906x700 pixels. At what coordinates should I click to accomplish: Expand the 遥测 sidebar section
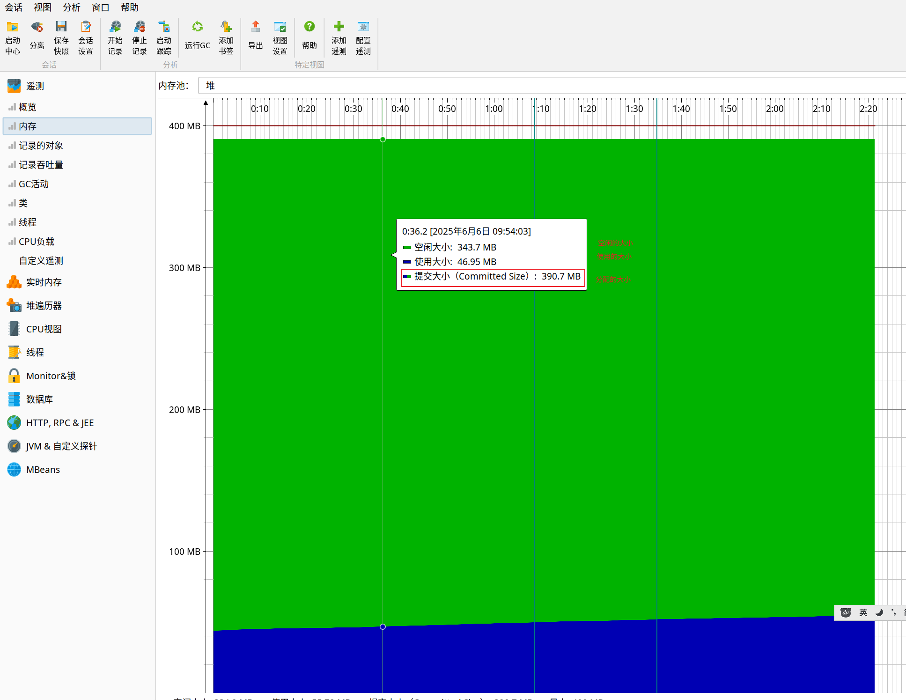click(x=35, y=86)
